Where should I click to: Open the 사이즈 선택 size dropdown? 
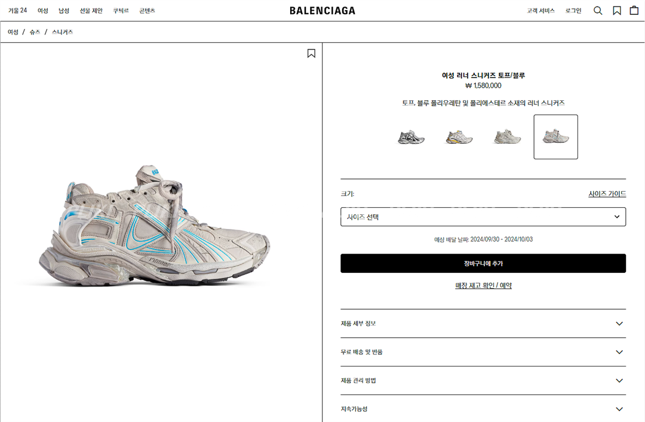click(483, 217)
